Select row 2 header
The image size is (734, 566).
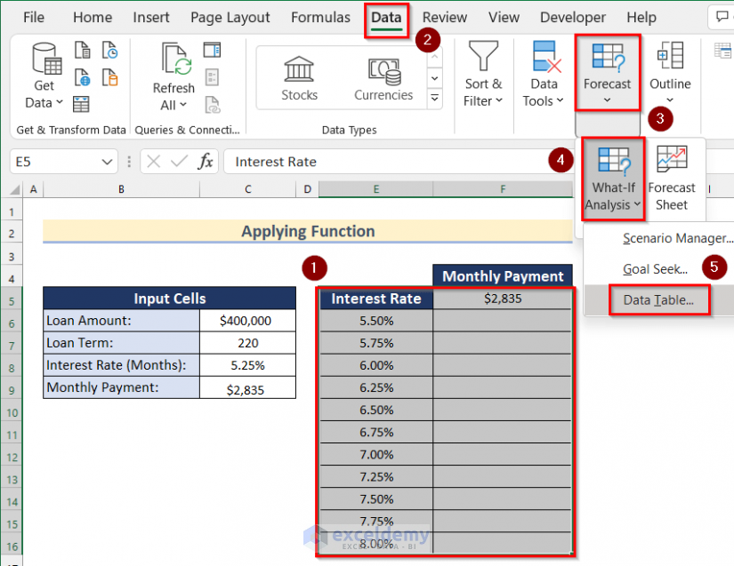click(12, 234)
